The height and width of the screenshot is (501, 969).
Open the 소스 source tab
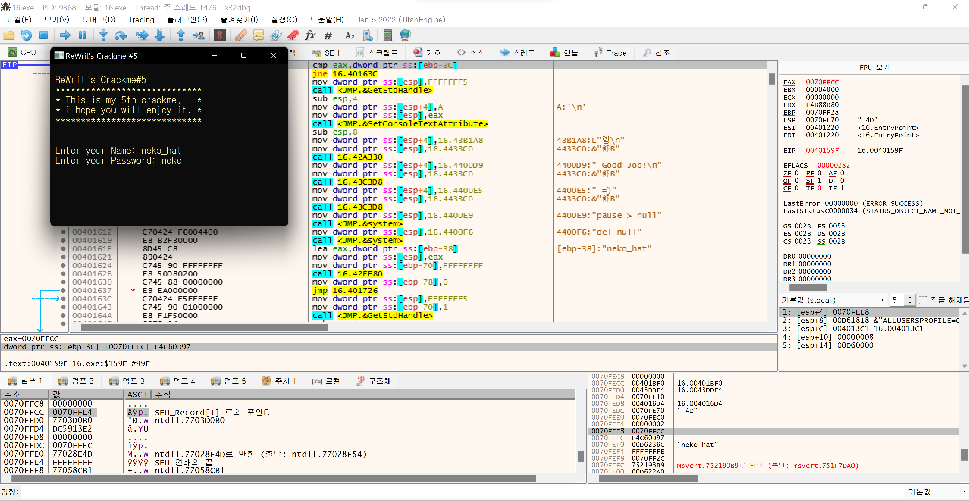pyautogui.click(x=471, y=53)
